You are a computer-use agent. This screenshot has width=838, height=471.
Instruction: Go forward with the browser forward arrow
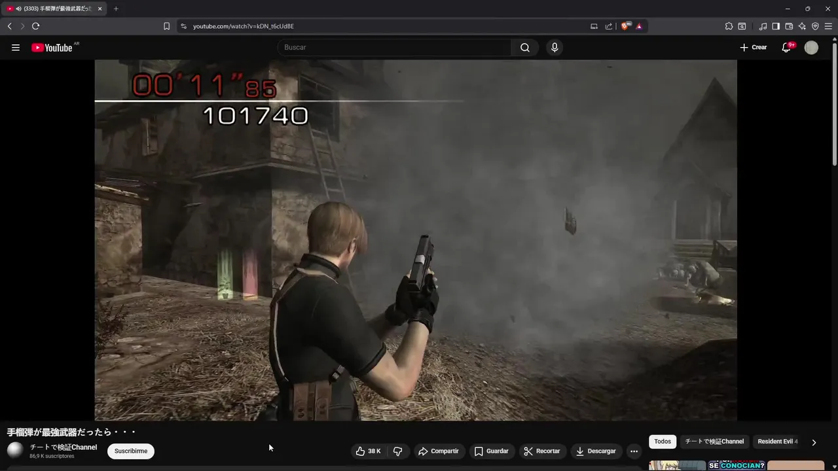(22, 26)
